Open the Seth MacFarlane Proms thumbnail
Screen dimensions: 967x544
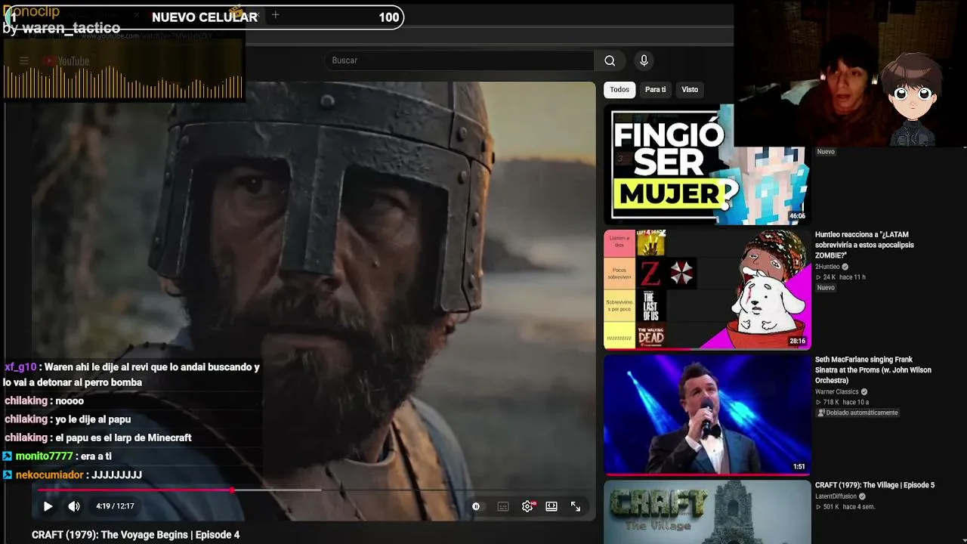(x=707, y=415)
